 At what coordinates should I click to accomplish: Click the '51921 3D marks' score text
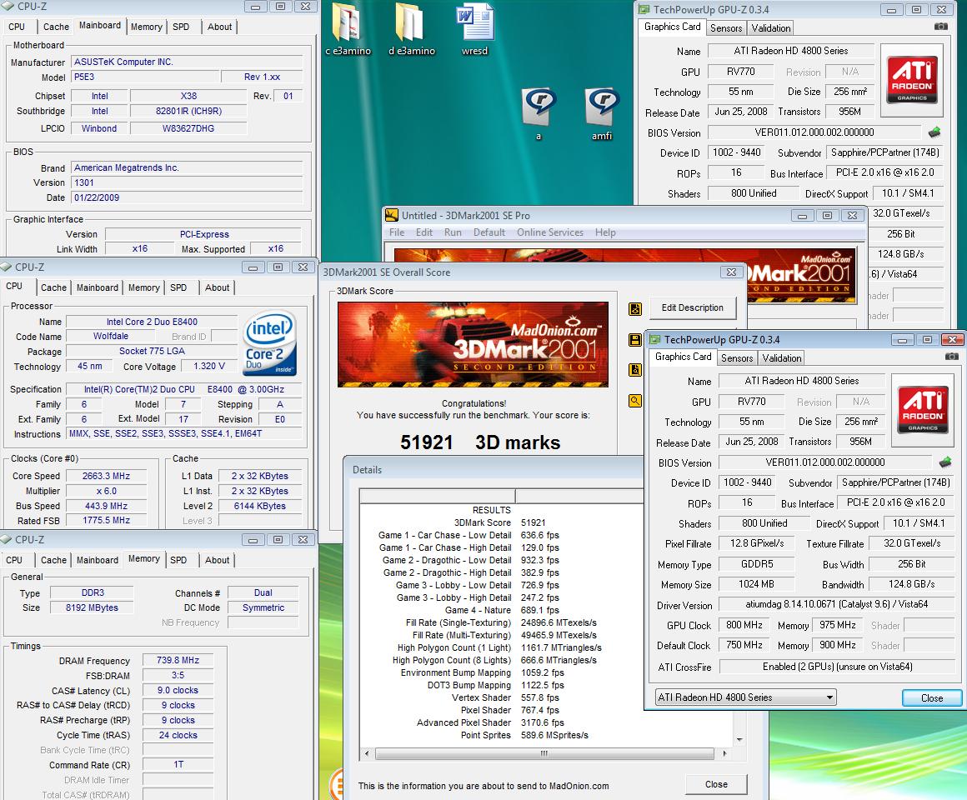(480, 442)
